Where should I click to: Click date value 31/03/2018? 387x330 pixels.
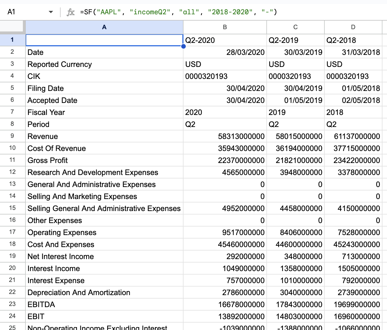click(353, 52)
